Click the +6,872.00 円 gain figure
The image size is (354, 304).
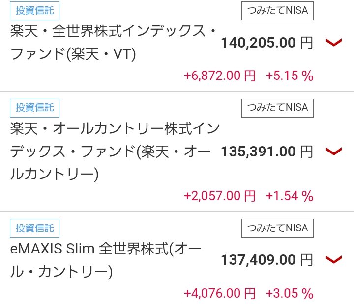click(x=220, y=76)
